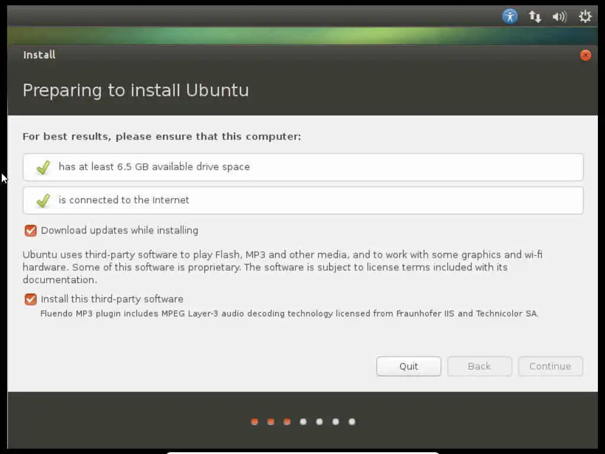Click the green checkmark beside drive space

click(43, 167)
